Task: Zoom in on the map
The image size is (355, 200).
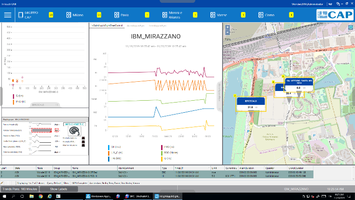Action: click(x=228, y=27)
